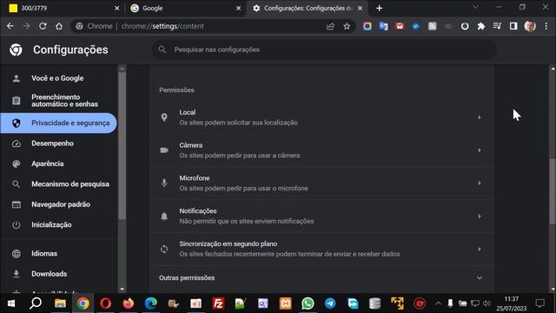The image size is (556, 313).
Task: Open Firefox from the taskbar
Action: pyautogui.click(x=128, y=303)
